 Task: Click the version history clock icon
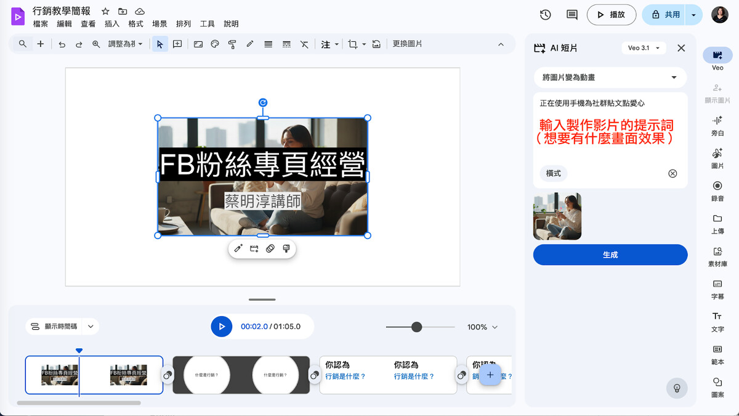545,15
